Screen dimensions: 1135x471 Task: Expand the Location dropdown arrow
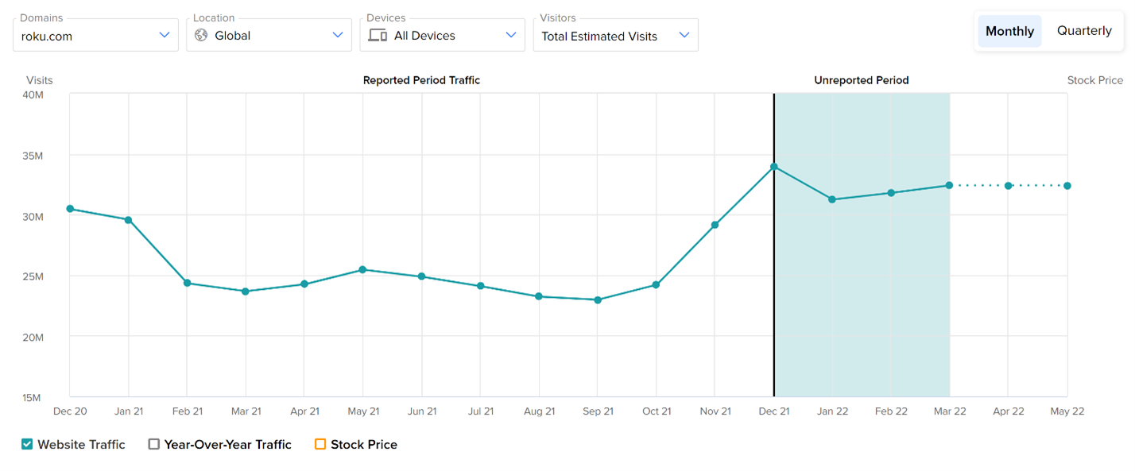338,35
